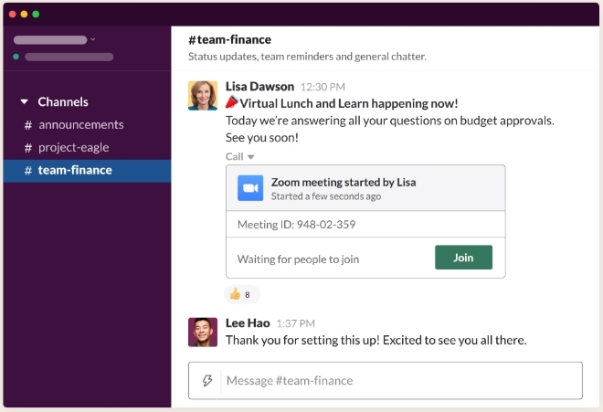Viewport: 603px width, 412px height.
Task: Click the Channels section heading
Action: pos(63,102)
